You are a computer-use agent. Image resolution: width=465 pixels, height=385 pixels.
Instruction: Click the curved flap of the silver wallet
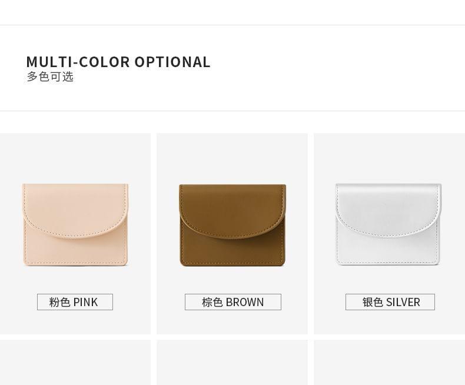(388, 211)
